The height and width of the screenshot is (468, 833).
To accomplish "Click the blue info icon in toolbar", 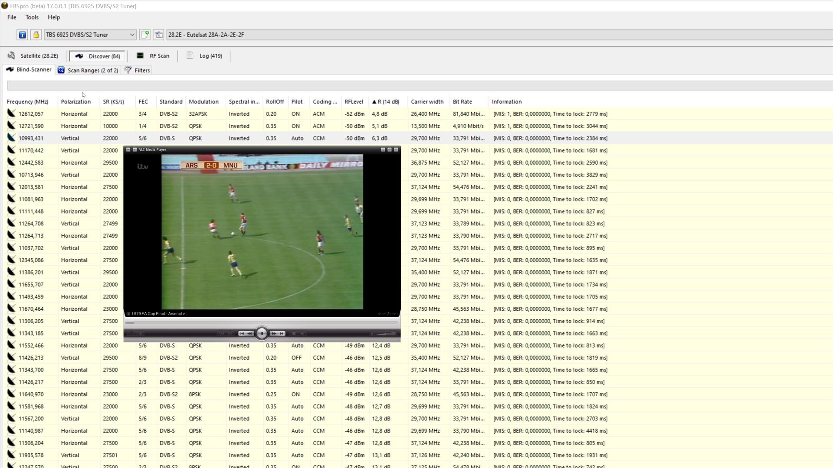I will point(22,35).
